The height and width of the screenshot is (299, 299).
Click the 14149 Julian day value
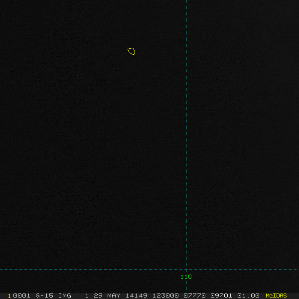coord(134,296)
